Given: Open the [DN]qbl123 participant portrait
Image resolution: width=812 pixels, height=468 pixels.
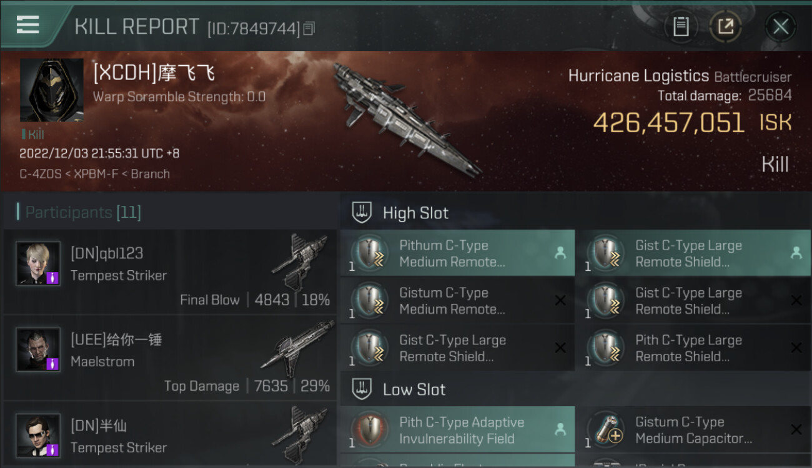Looking at the screenshot, I should coord(38,263).
